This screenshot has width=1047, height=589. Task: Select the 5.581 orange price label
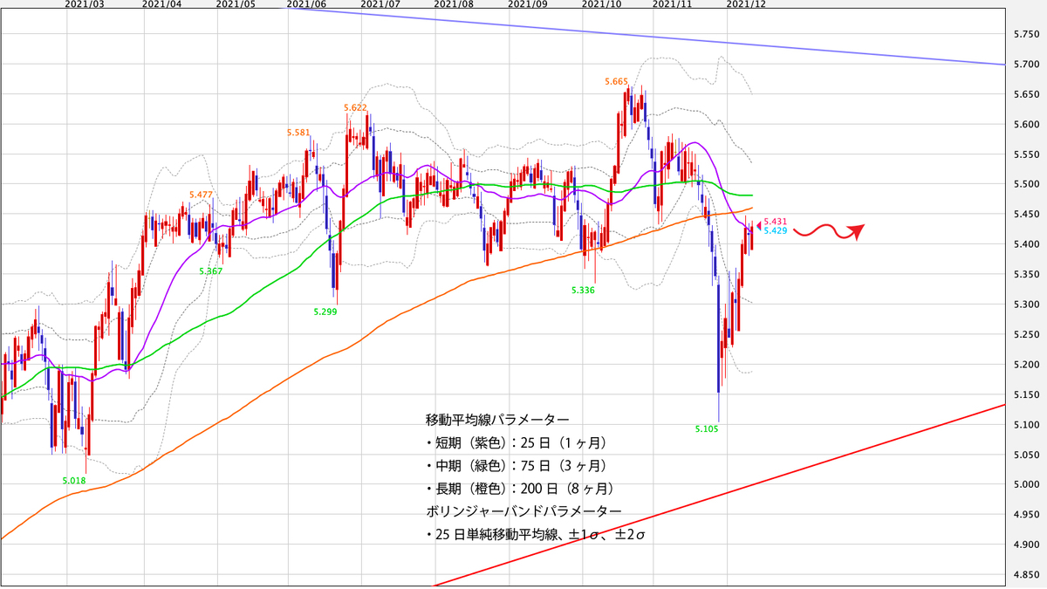pyautogui.click(x=298, y=133)
